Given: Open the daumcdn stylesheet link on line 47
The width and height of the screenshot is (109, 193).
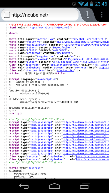Looking at the screenshot, I should coord(93,157).
